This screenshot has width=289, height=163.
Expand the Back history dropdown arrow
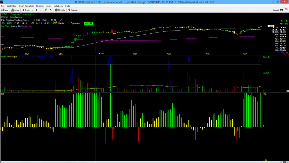32,10
